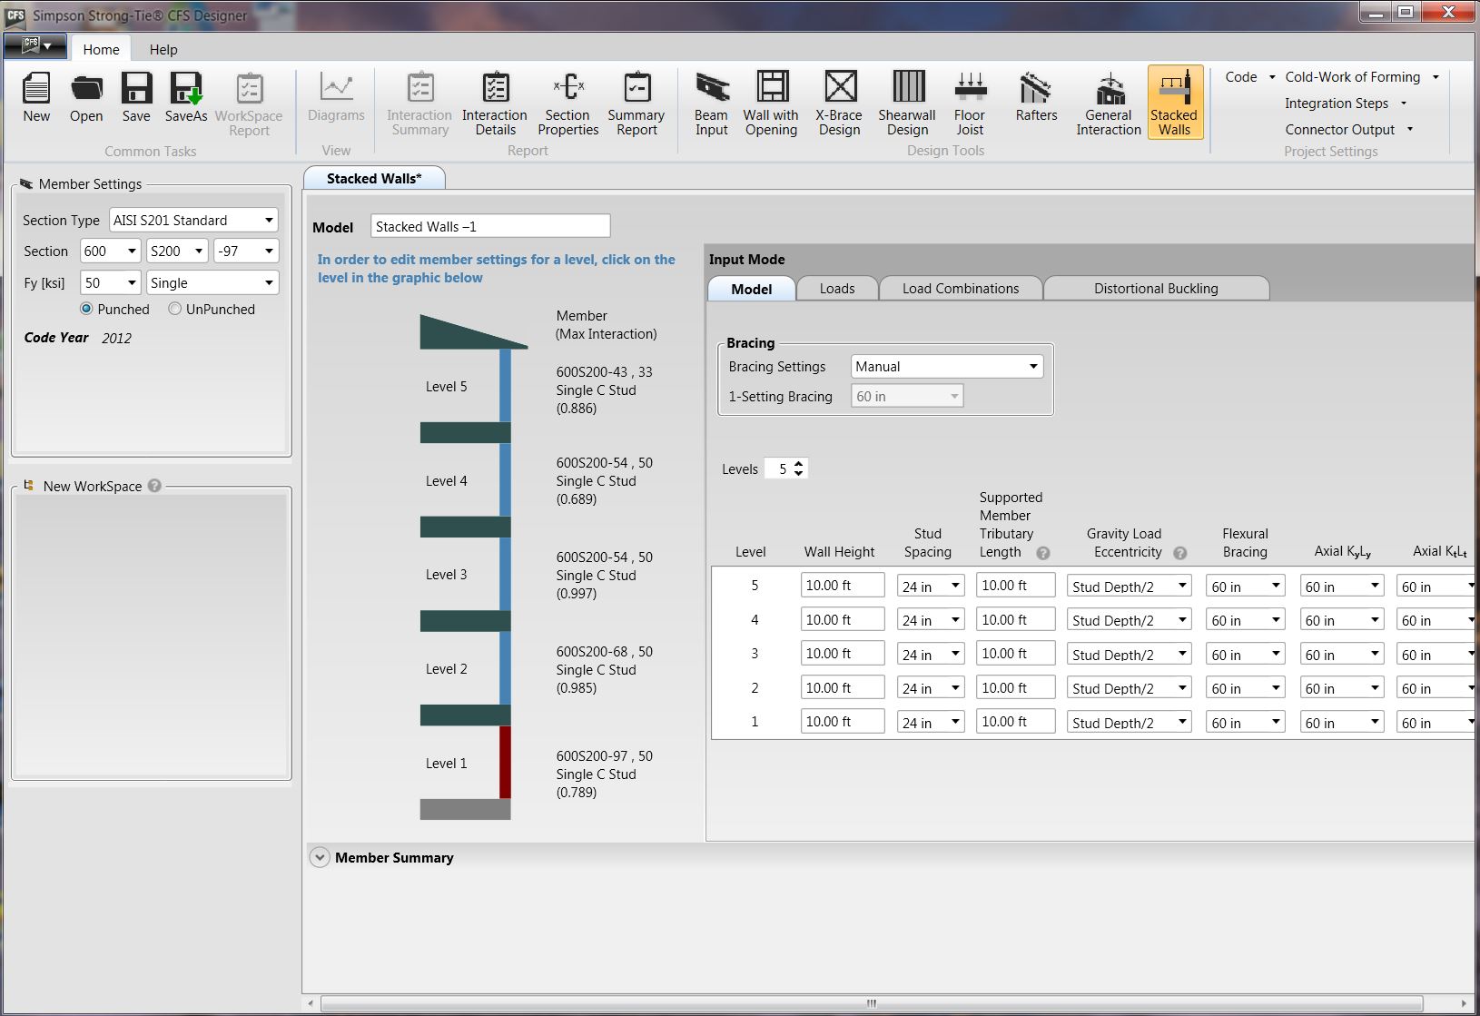This screenshot has height=1016, width=1480.
Task: Open the Floor Joist design tool
Action: [969, 102]
